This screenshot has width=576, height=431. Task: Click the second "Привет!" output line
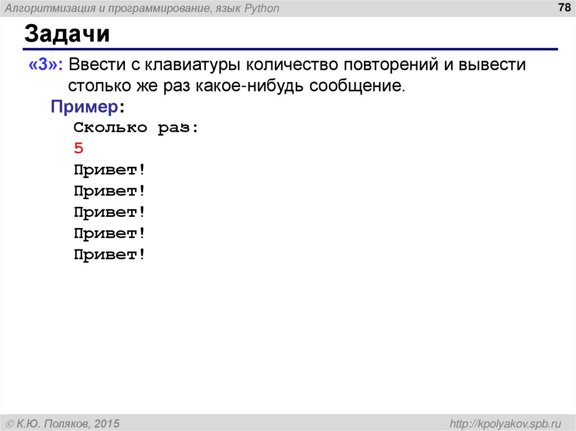pos(109,190)
